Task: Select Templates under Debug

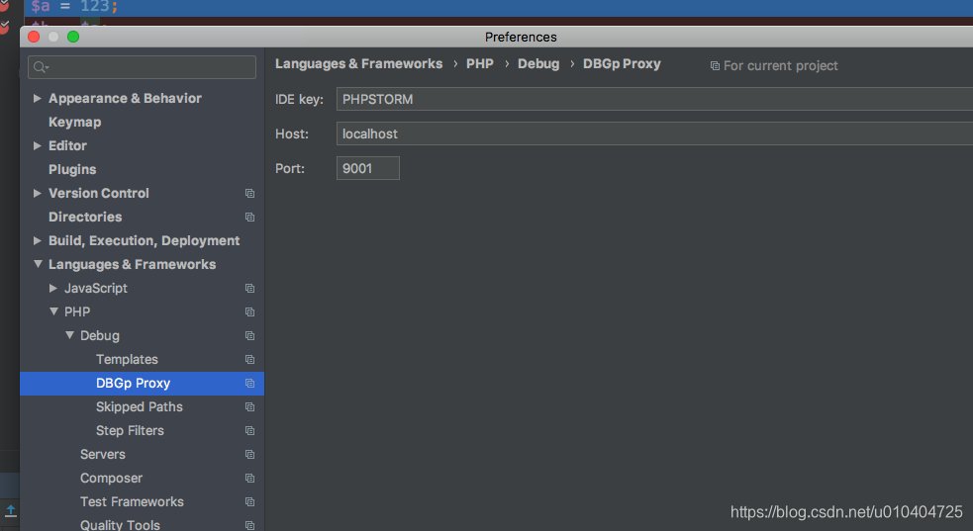Action: tap(128, 359)
